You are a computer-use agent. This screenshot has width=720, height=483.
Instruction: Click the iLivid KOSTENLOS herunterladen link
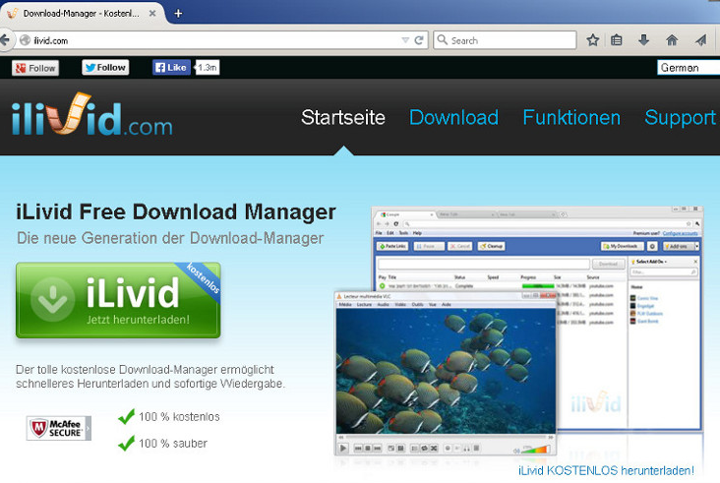coord(606,470)
